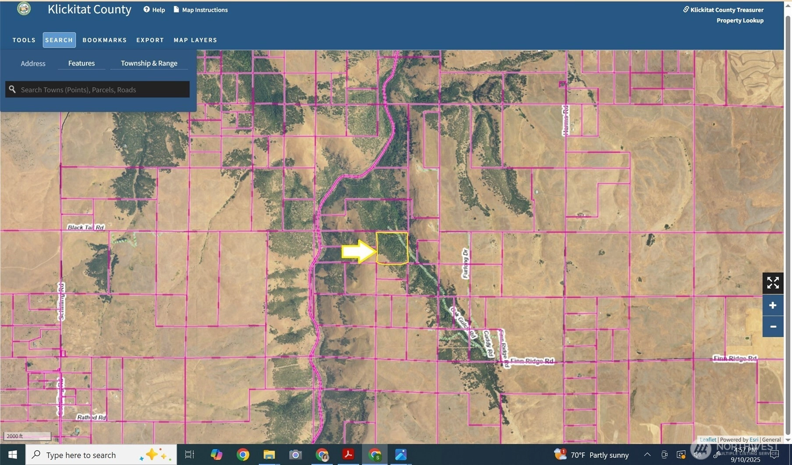Click the fullscreen map expand icon

[x=773, y=283]
